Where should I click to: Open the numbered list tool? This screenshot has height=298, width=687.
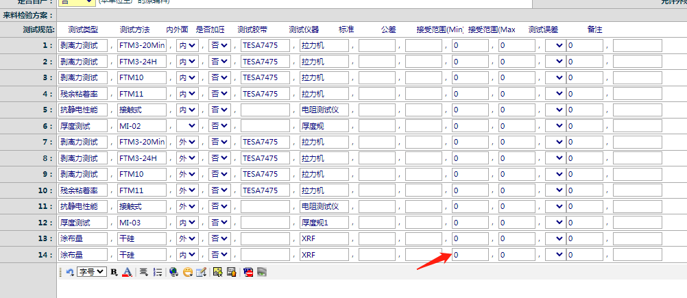coord(158,272)
